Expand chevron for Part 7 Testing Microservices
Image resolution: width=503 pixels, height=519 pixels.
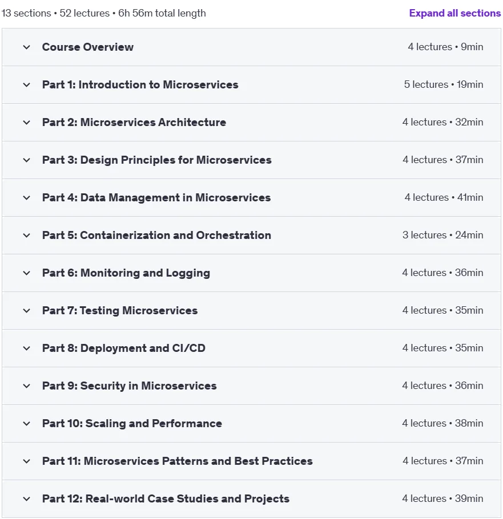click(x=26, y=311)
